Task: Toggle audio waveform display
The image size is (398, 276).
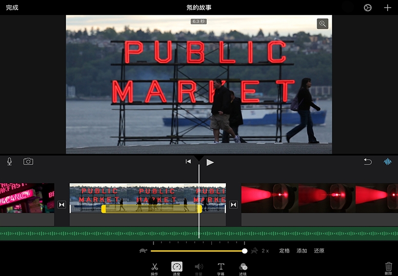Action: click(388, 162)
